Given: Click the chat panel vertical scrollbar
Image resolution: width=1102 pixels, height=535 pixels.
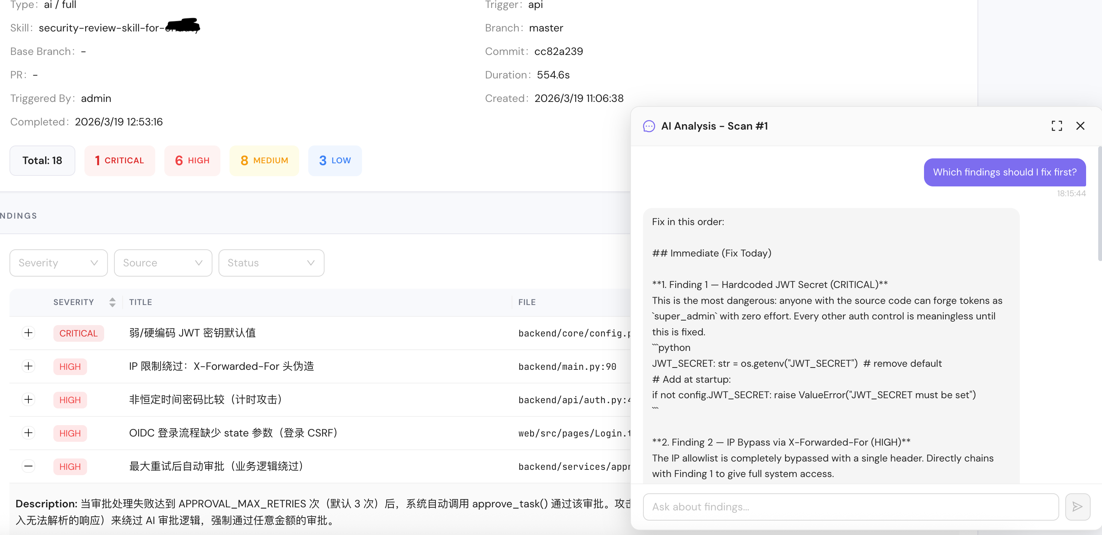Looking at the screenshot, I should click(x=1099, y=203).
